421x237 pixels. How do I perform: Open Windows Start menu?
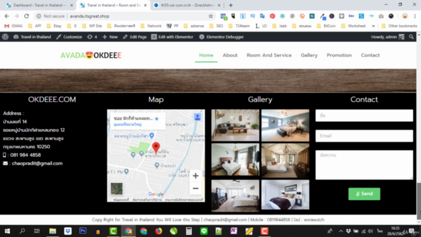pos(7,231)
